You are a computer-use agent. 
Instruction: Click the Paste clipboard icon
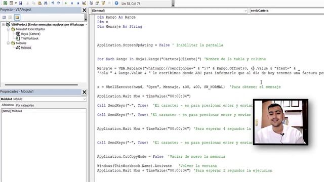39,3
